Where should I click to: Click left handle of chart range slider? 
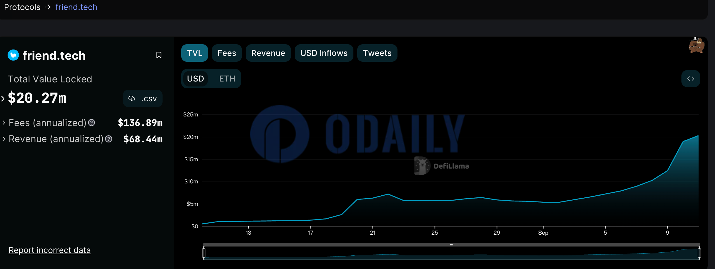[204, 253]
